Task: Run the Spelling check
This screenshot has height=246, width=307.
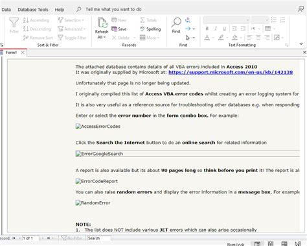Action: tap(150, 29)
